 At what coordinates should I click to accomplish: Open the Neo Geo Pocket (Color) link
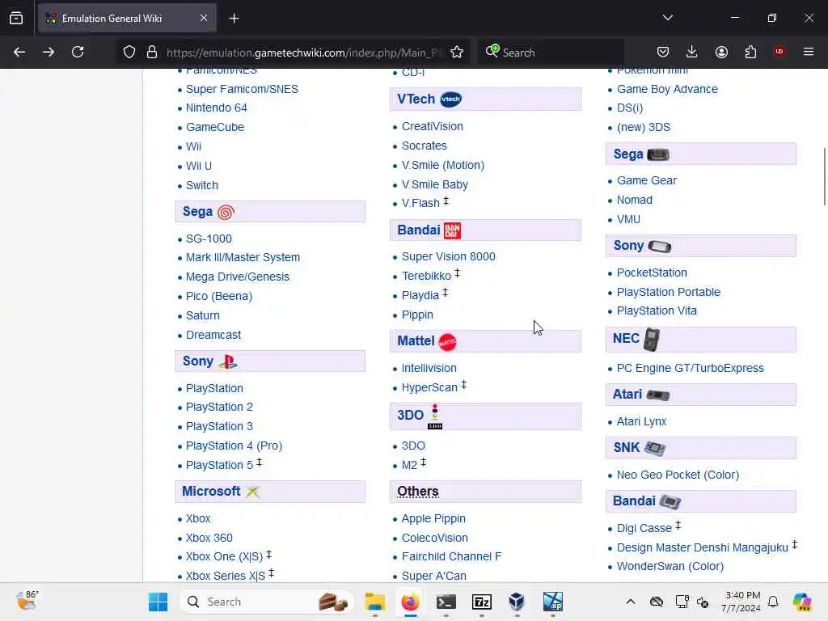click(x=678, y=475)
